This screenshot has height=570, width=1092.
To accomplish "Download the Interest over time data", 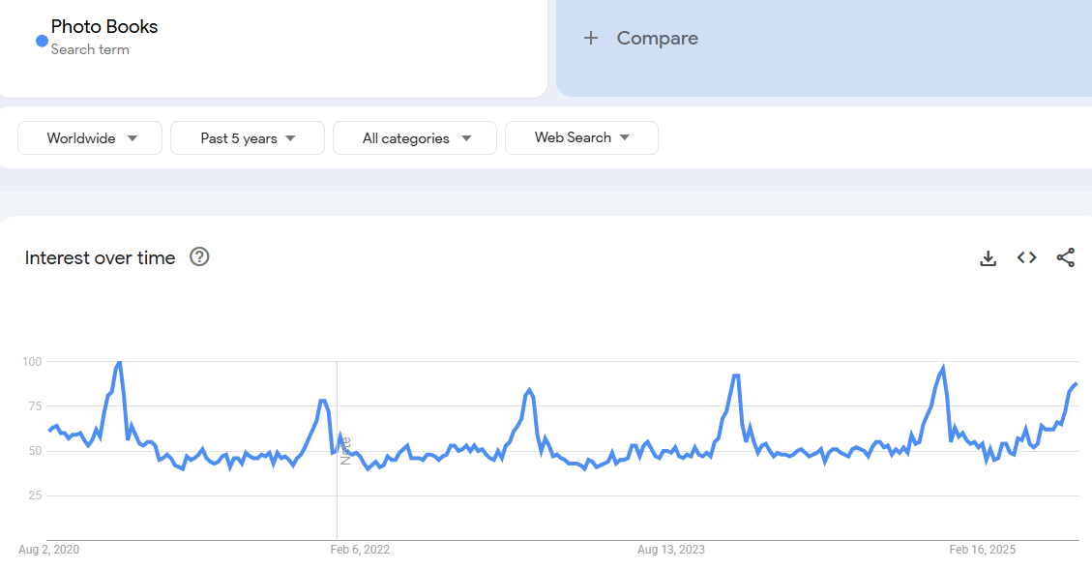I will 988,257.
